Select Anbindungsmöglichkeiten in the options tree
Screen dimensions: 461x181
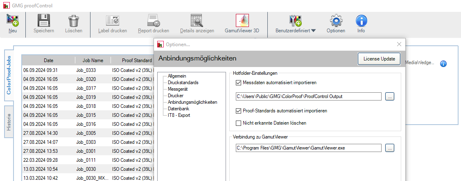(192, 102)
